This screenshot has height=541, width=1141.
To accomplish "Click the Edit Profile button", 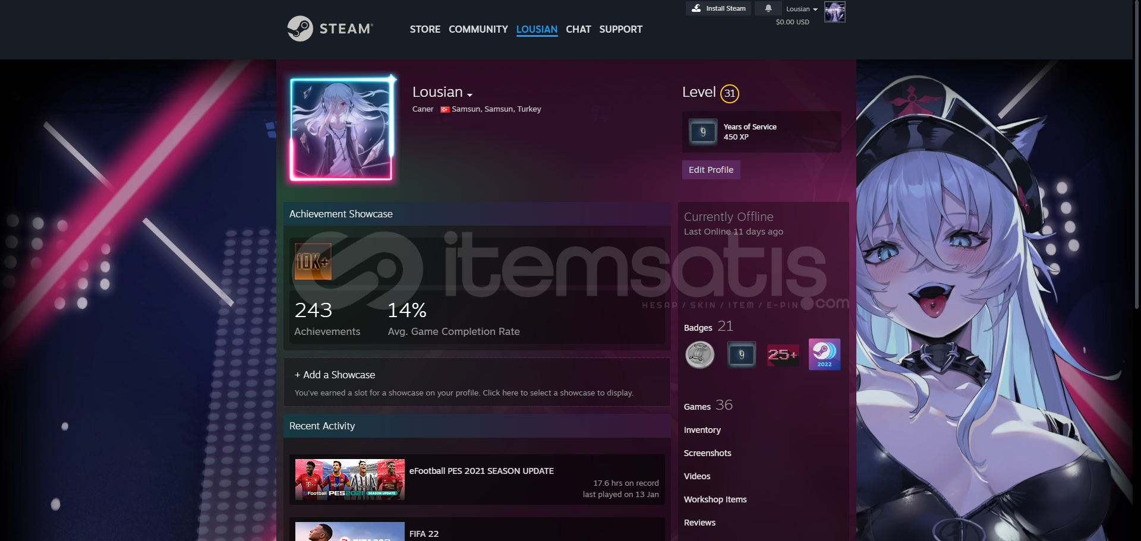I will (711, 170).
